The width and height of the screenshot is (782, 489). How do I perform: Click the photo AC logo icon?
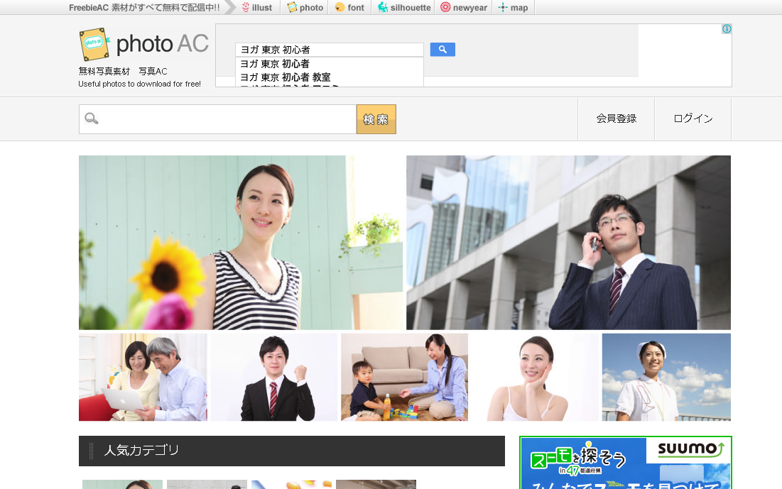[x=95, y=45]
